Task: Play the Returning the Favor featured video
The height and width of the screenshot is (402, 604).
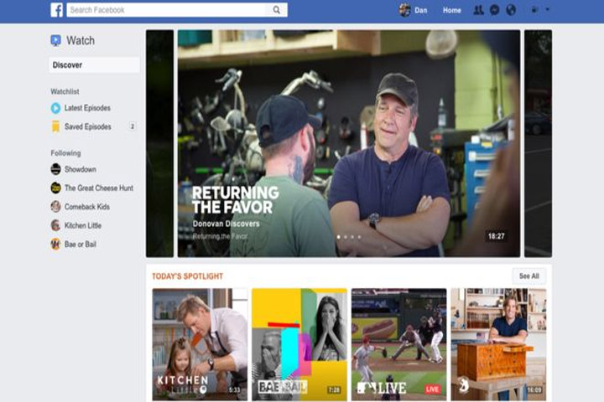Action: tap(349, 143)
